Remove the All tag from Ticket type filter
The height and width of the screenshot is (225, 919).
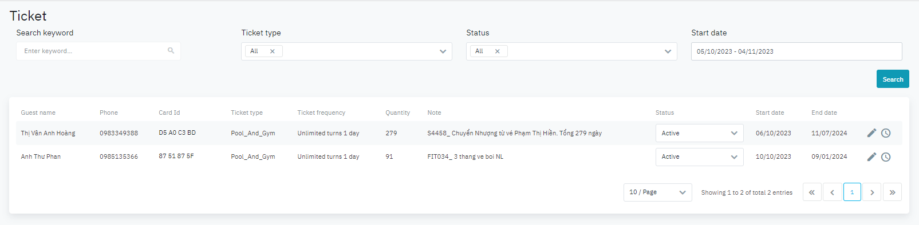coord(273,51)
